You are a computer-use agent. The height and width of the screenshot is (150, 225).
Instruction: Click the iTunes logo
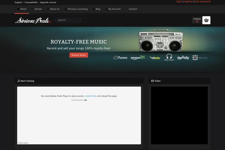click(x=120, y=58)
